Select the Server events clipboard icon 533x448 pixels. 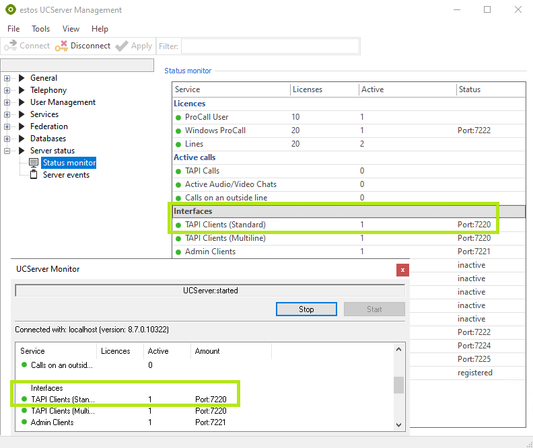click(x=34, y=175)
